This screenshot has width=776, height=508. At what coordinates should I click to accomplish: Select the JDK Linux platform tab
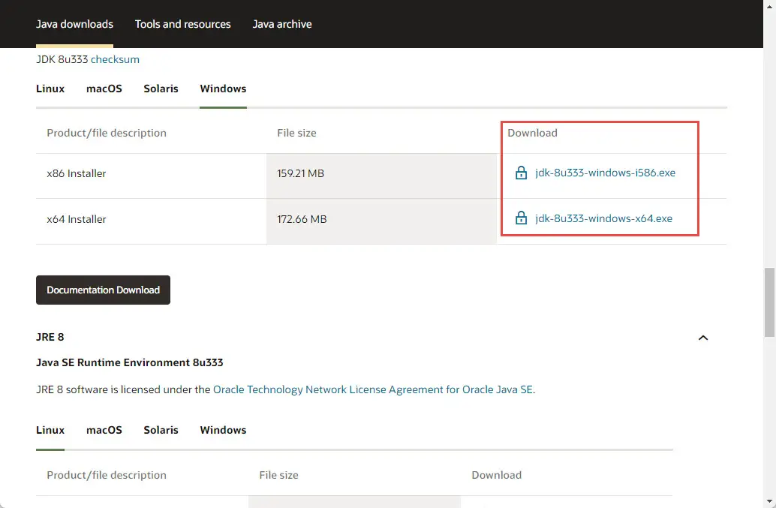50,89
